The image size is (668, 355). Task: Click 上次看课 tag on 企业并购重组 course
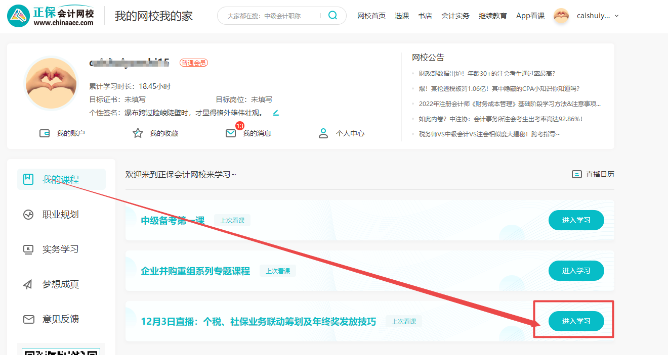(x=278, y=271)
